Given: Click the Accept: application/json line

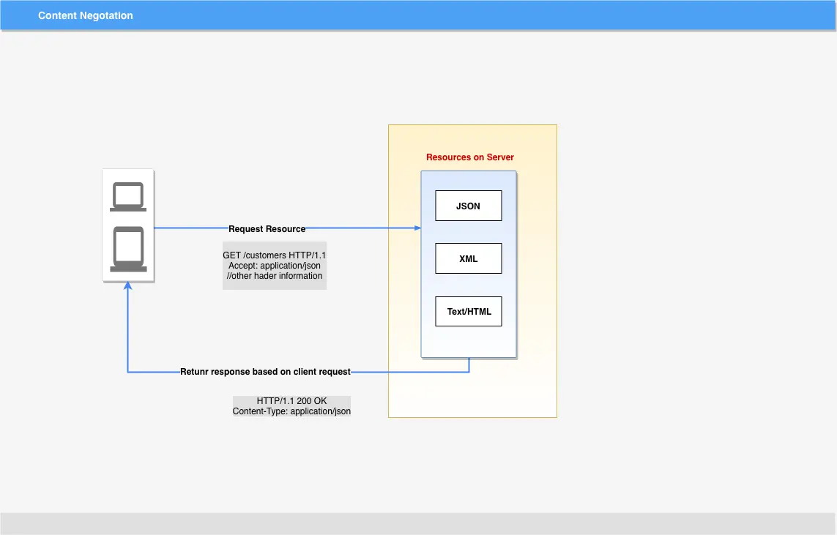Looking at the screenshot, I should tap(275, 266).
